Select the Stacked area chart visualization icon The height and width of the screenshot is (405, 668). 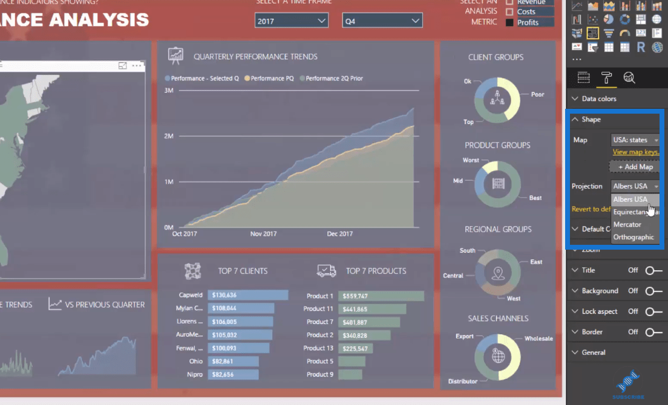coord(609,6)
